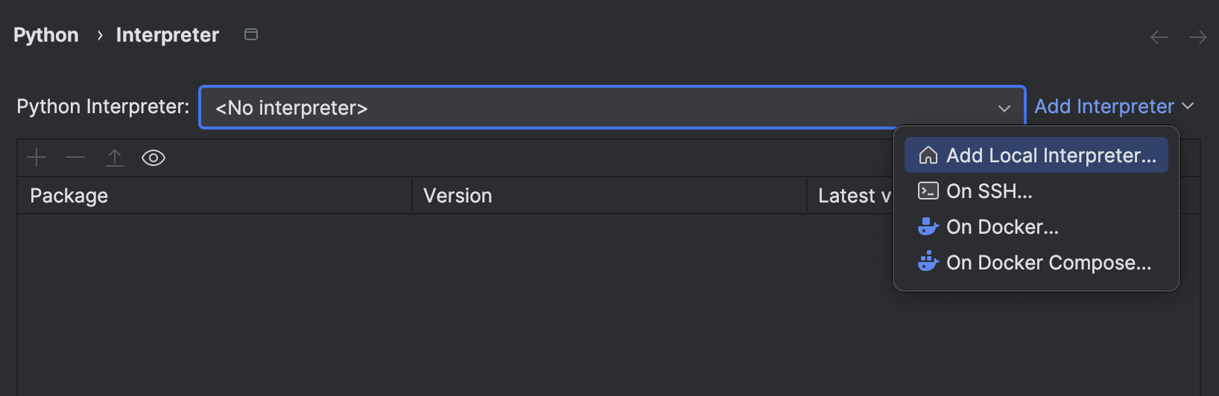Expand the interpreter dropdown chevron
The height and width of the screenshot is (396, 1219).
click(1004, 109)
